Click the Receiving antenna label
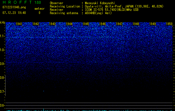175x111 pixels. (x=64, y=13)
